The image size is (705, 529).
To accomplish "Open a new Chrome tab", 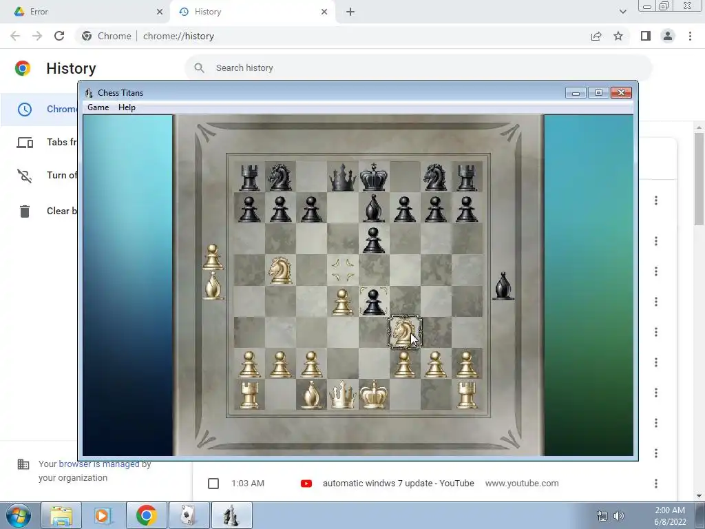I will pyautogui.click(x=350, y=12).
